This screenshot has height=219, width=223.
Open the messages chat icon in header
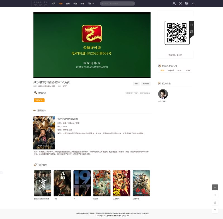187,4
